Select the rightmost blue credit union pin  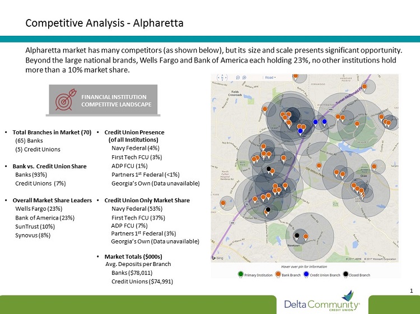pyautogui.click(x=324, y=121)
